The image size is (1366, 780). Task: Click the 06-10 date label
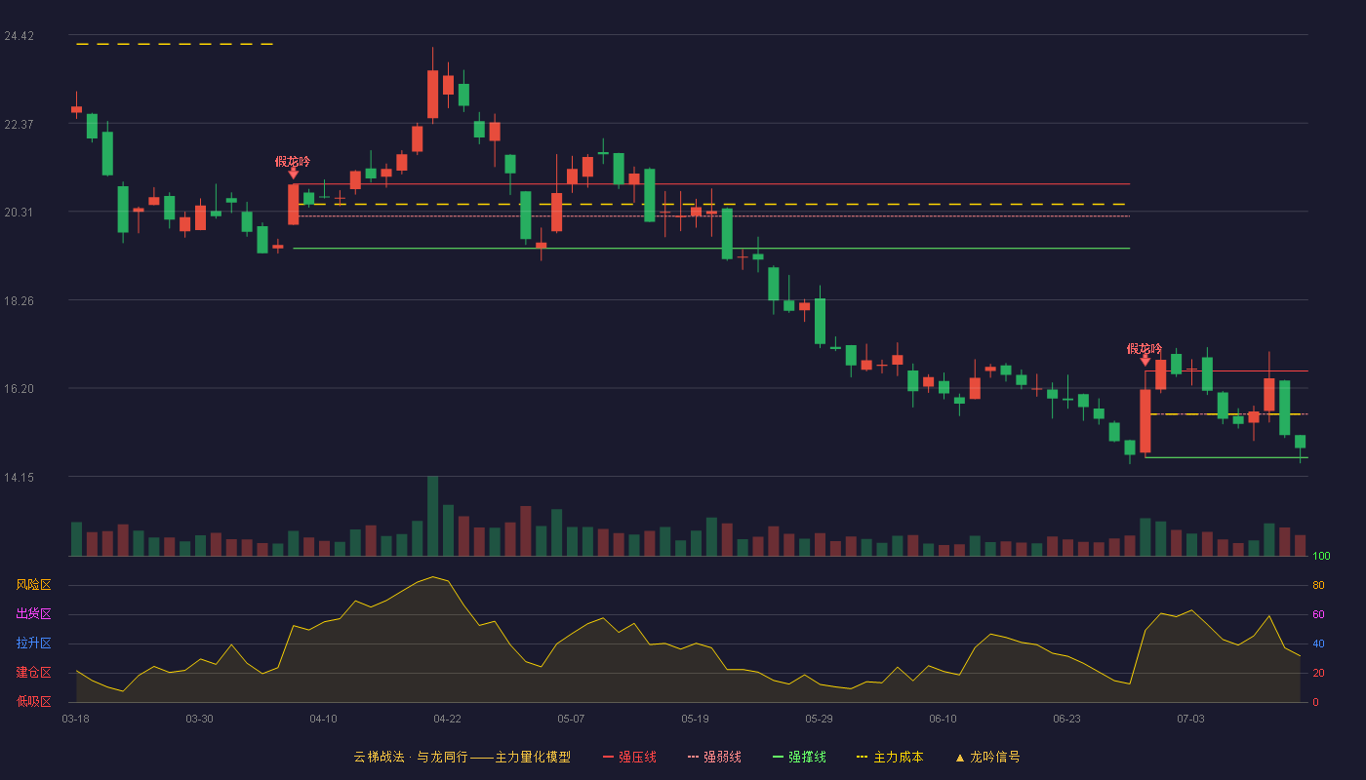(x=943, y=719)
